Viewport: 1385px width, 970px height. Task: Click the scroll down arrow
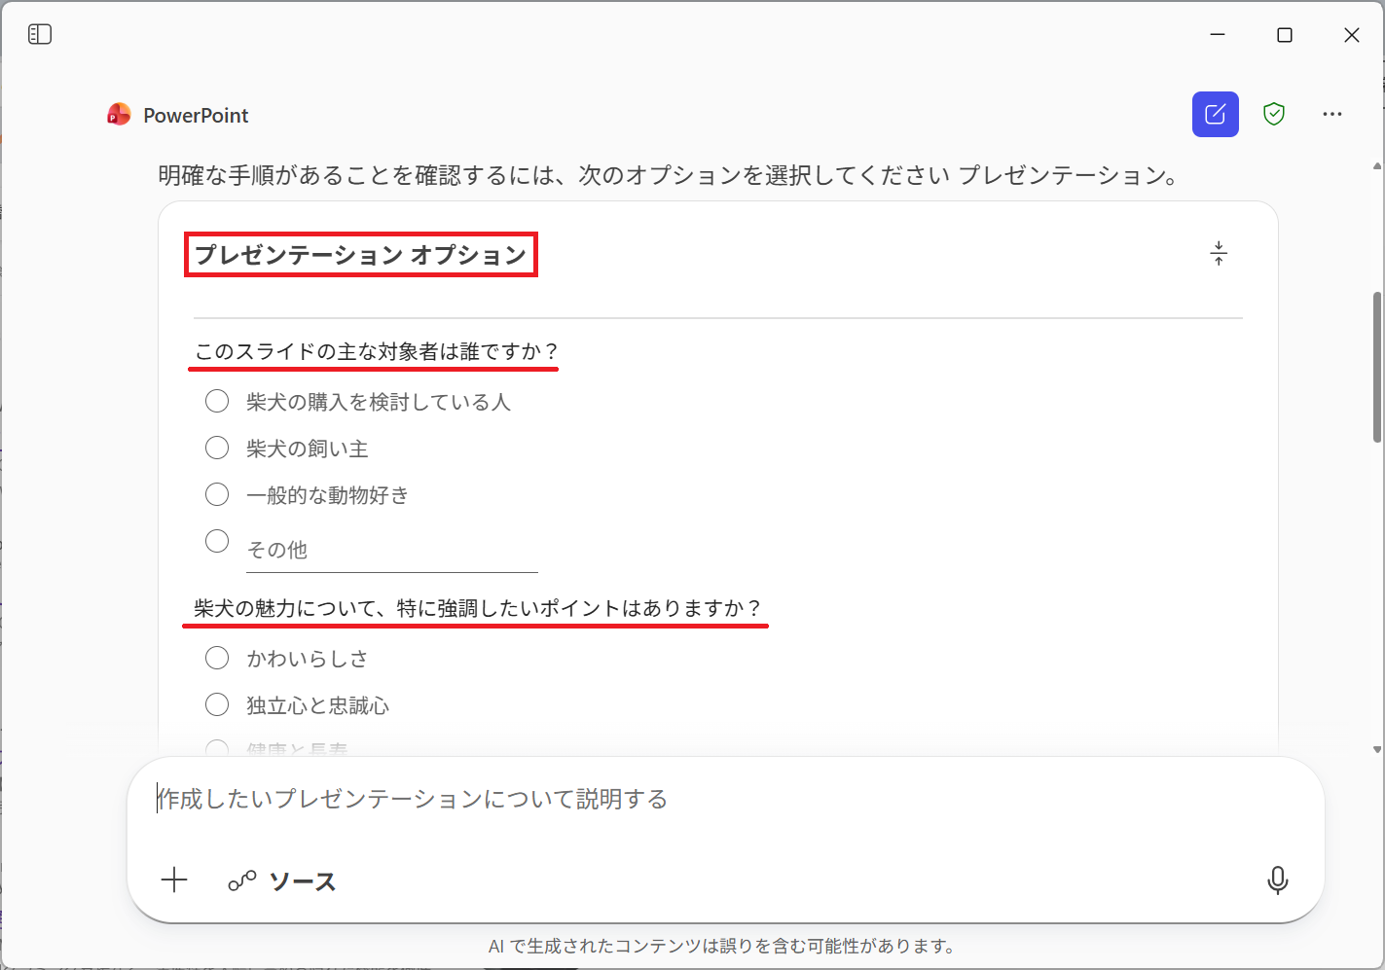[x=1376, y=749]
